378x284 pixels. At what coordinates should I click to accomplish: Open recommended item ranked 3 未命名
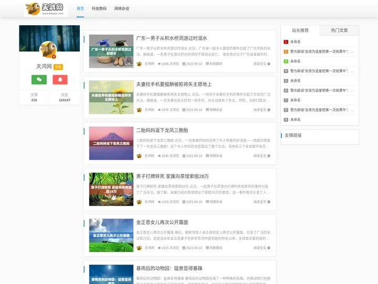(x=295, y=61)
